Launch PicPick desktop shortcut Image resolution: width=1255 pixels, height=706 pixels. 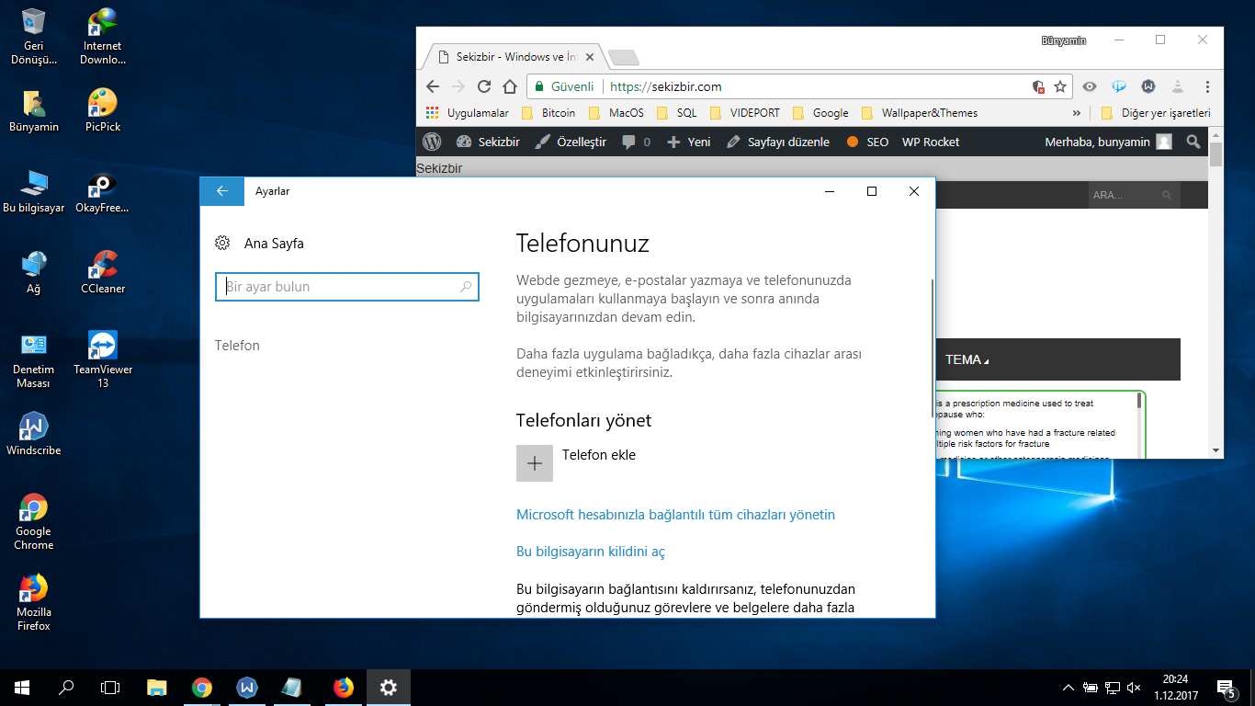(103, 111)
